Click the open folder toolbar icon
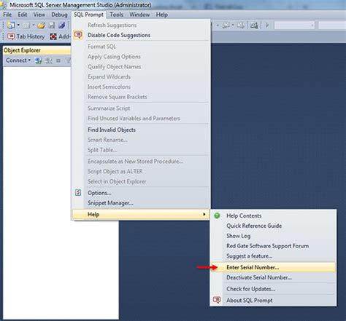Screen dimensions: 346x321 tap(42, 25)
